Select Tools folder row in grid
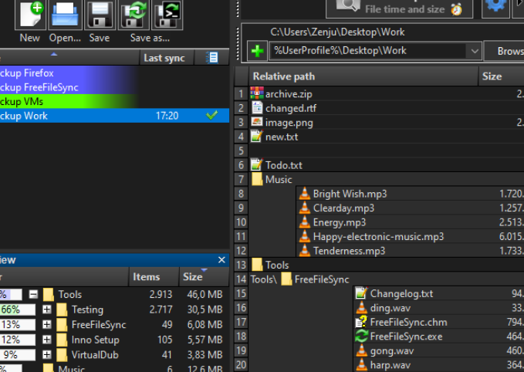The height and width of the screenshot is (372, 524). [387, 265]
